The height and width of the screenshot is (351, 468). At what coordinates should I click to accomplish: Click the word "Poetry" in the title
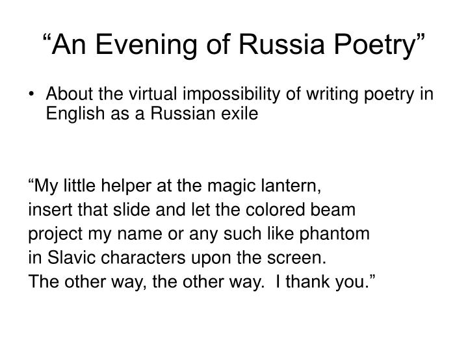click(x=374, y=45)
